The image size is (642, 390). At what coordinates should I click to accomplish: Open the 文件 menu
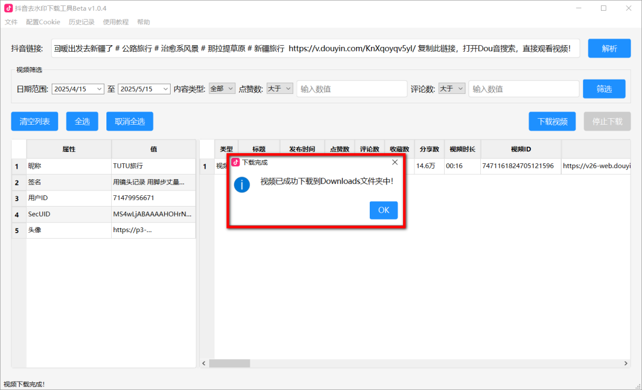11,22
